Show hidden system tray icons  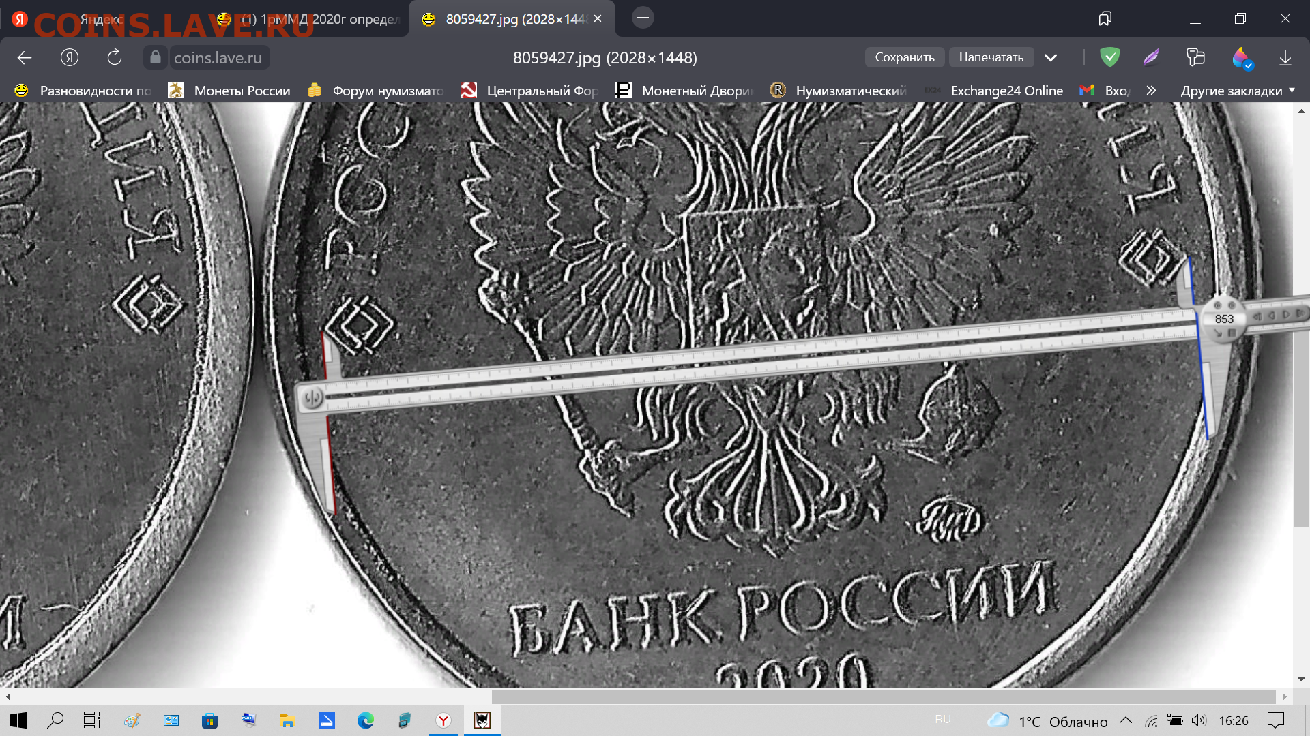(x=1126, y=720)
